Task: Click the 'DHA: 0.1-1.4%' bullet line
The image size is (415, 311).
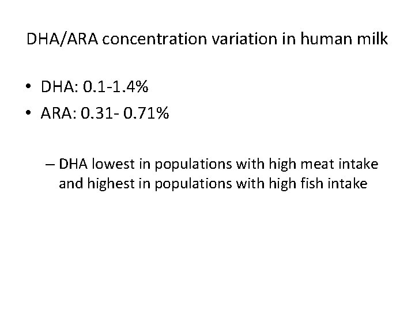Action: (95, 88)
